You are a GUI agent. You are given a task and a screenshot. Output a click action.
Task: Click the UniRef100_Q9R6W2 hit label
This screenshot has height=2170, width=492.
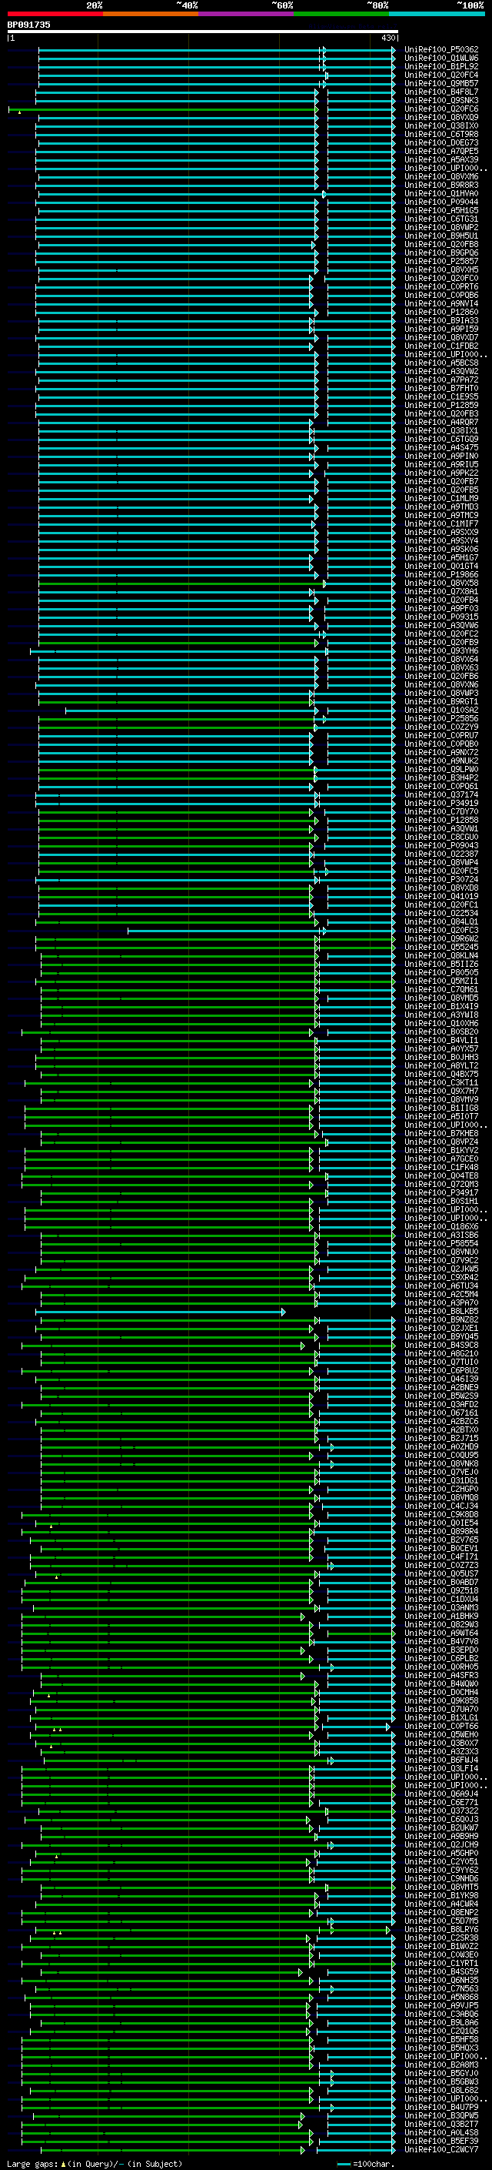pos(440,938)
